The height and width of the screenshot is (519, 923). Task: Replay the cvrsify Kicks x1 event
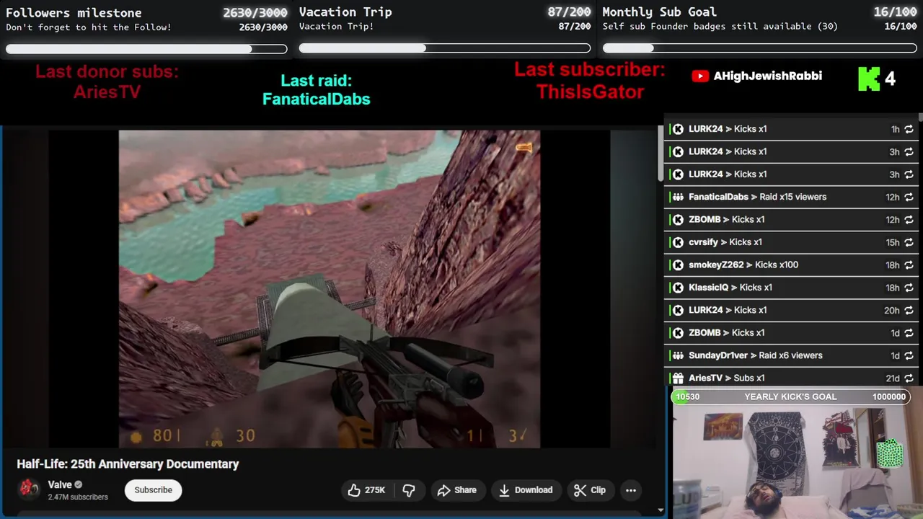(909, 242)
